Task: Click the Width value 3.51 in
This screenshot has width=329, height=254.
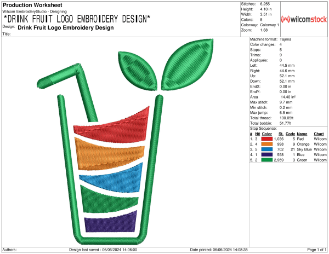Action: [265, 14]
